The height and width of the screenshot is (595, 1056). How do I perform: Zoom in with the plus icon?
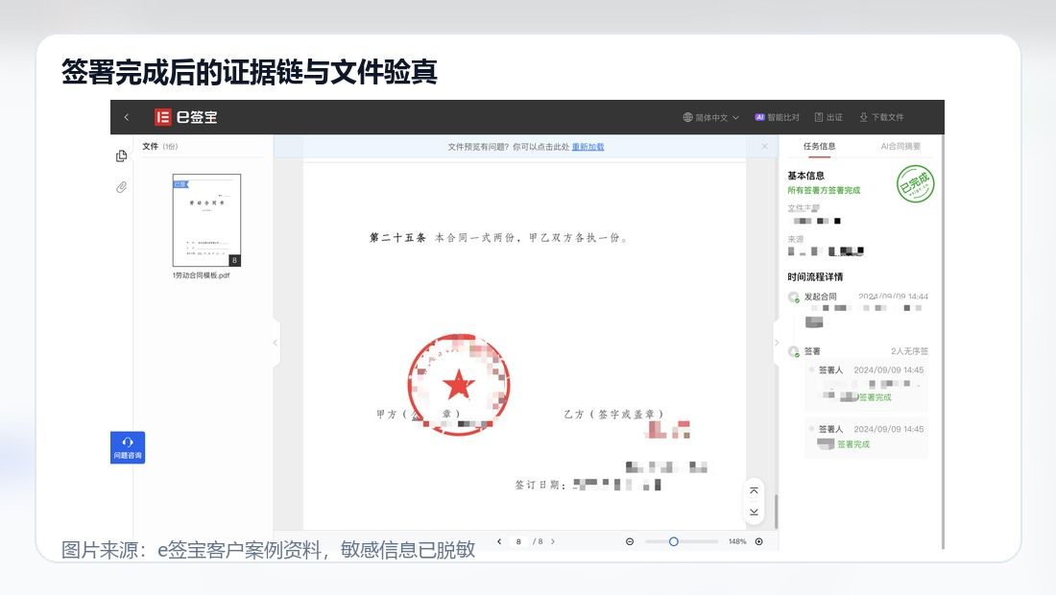click(759, 541)
